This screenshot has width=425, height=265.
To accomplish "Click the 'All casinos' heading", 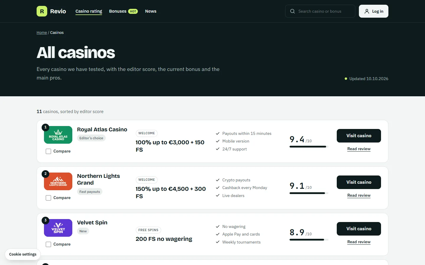I will pyautogui.click(x=76, y=53).
